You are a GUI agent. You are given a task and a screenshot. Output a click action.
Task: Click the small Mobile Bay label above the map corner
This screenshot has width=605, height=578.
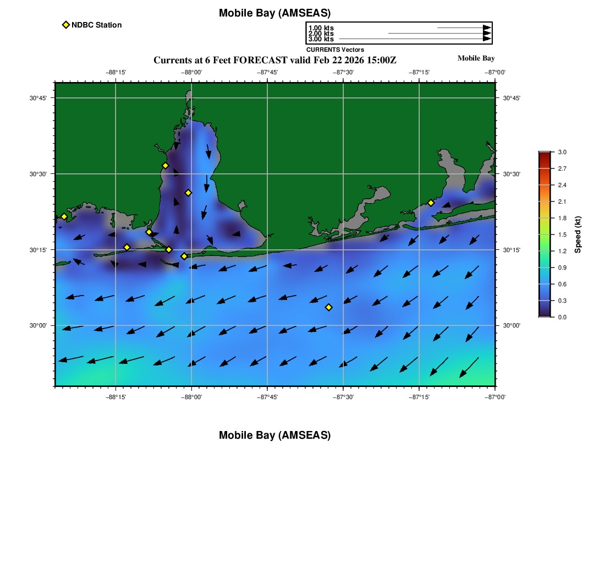coord(476,58)
